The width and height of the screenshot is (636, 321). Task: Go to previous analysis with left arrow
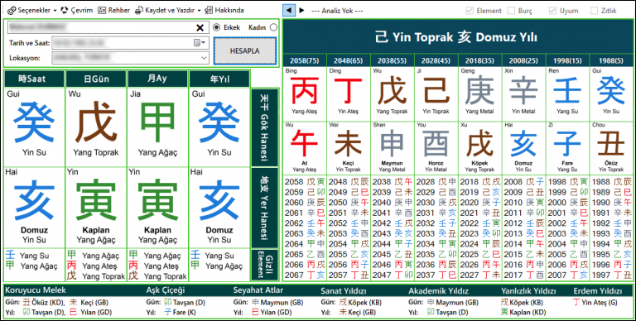pos(289,10)
